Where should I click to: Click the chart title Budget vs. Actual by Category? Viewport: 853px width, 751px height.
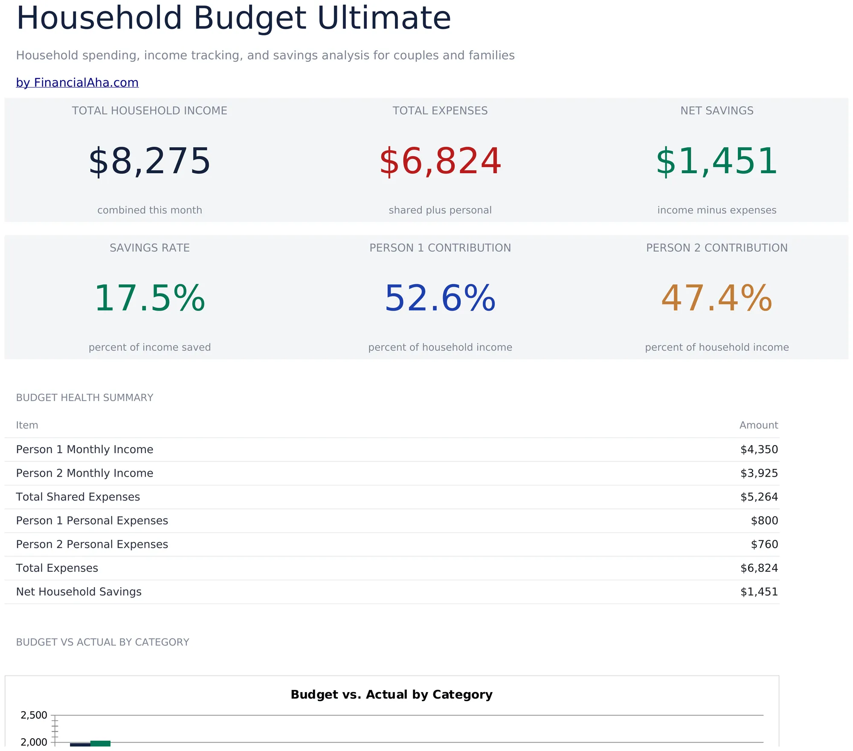pyautogui.click(x=392, y=695)
